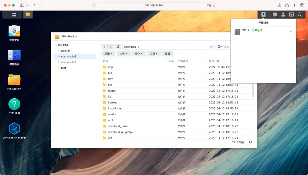Go back in File Station
Image resolution: width=308 pixels, height=175 pixels.
point(104,47)
